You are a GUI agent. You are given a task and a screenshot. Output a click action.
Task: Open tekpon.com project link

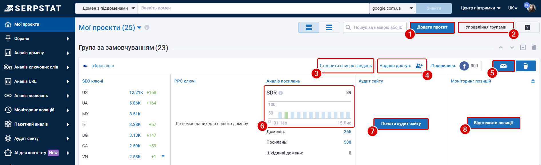[103, 66]
